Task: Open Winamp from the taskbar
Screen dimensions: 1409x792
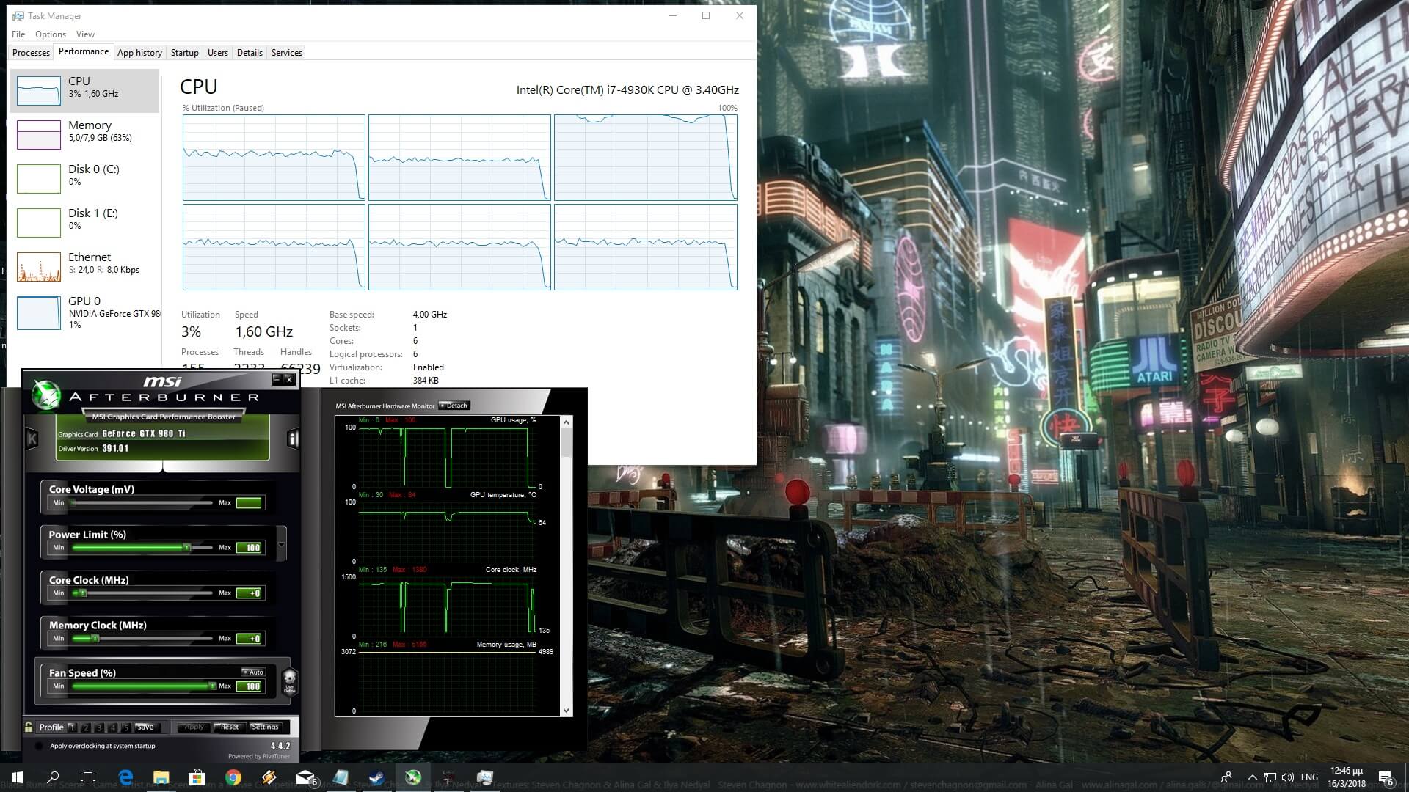Action: (269, 777)
